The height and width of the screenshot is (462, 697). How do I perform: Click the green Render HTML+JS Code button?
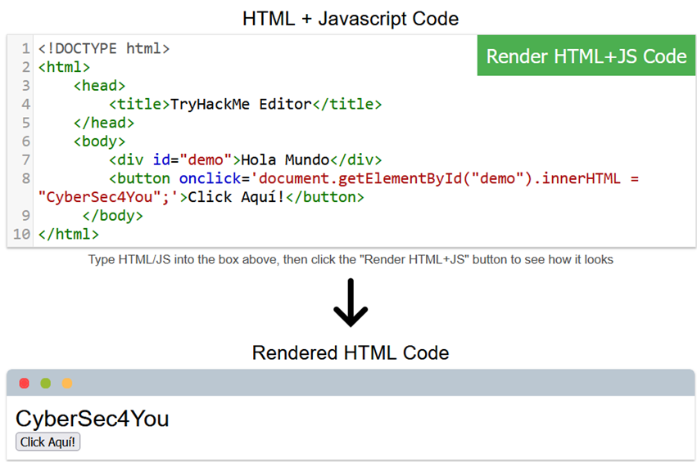(x=586, y=56)
